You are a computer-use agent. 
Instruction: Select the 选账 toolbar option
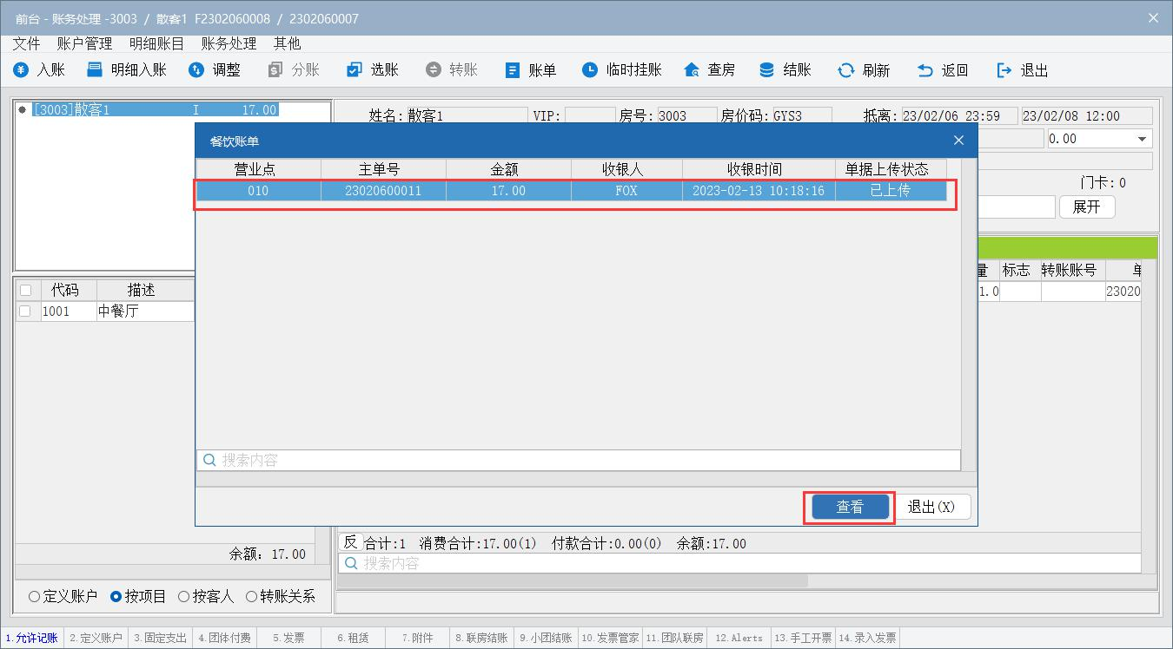372,70
